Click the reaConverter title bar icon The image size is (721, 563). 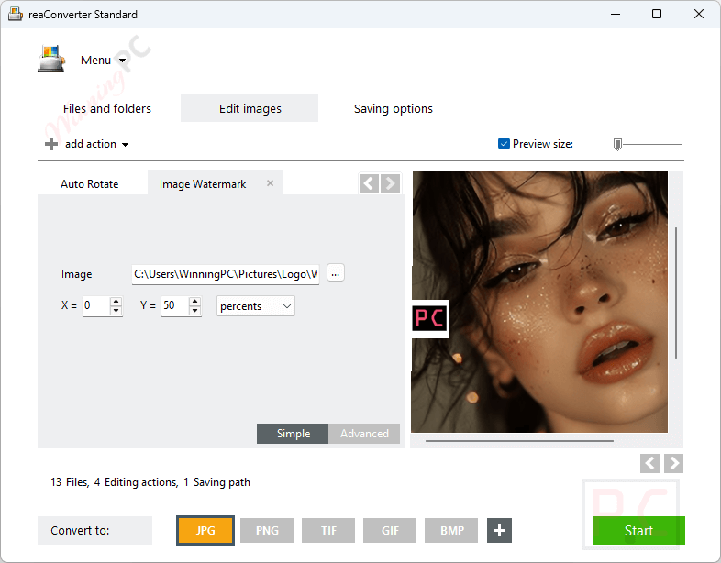tap(16, 14)
